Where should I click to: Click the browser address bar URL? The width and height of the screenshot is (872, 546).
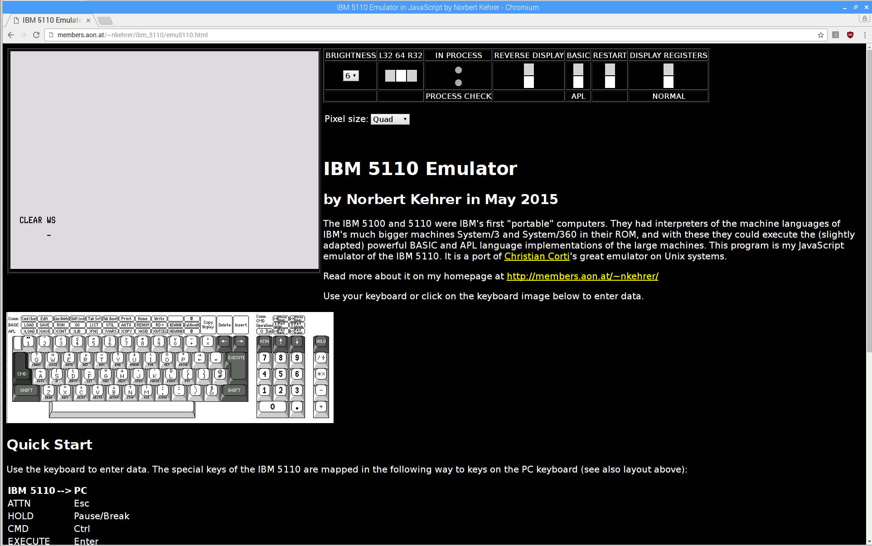[x=132, y=35]
